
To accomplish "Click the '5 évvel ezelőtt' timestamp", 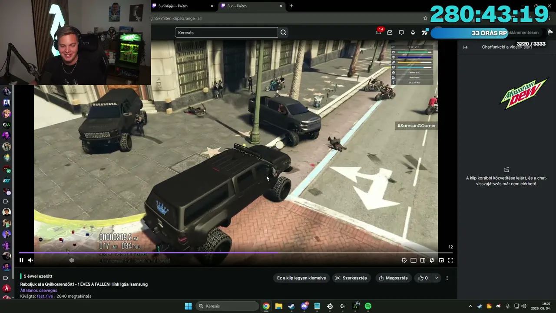I will click(x=38, y=276).
